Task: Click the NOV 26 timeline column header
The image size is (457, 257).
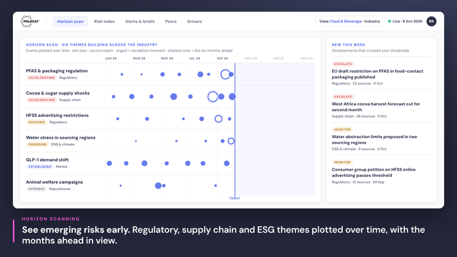Action: [x=251, y=59]
